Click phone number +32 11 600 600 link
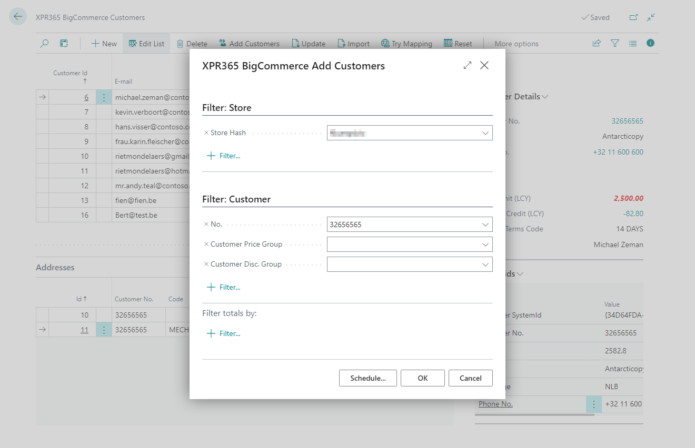695x448 pixels. 618,152
